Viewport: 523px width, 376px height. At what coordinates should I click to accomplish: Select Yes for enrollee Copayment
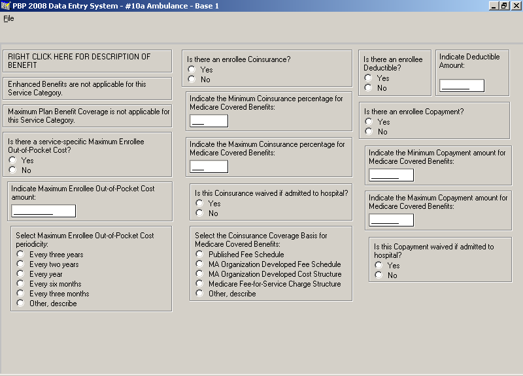point(369,121)
